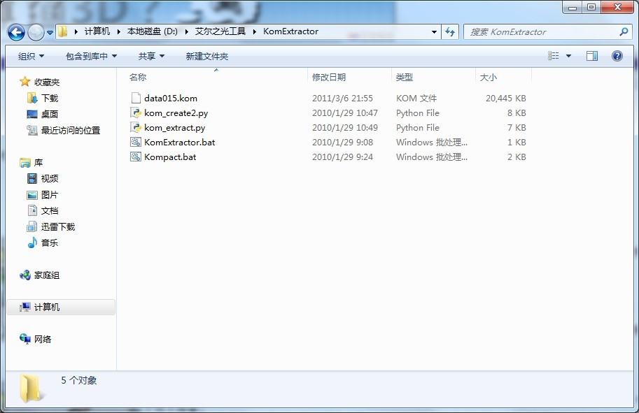Click file name Kompact.bat
Screen dimensions: 639x413
pyautogui.click(x=170, y=157)
